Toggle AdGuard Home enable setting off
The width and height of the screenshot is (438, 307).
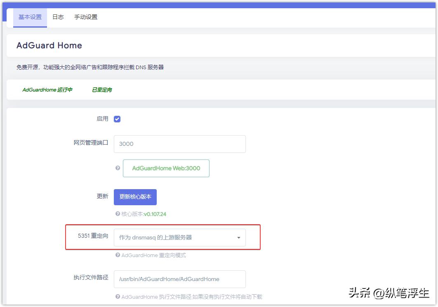(x=117, y=119)
